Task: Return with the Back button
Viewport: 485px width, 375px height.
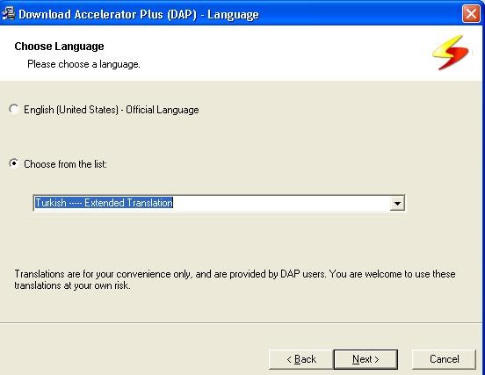Action: tap(301, 359)
